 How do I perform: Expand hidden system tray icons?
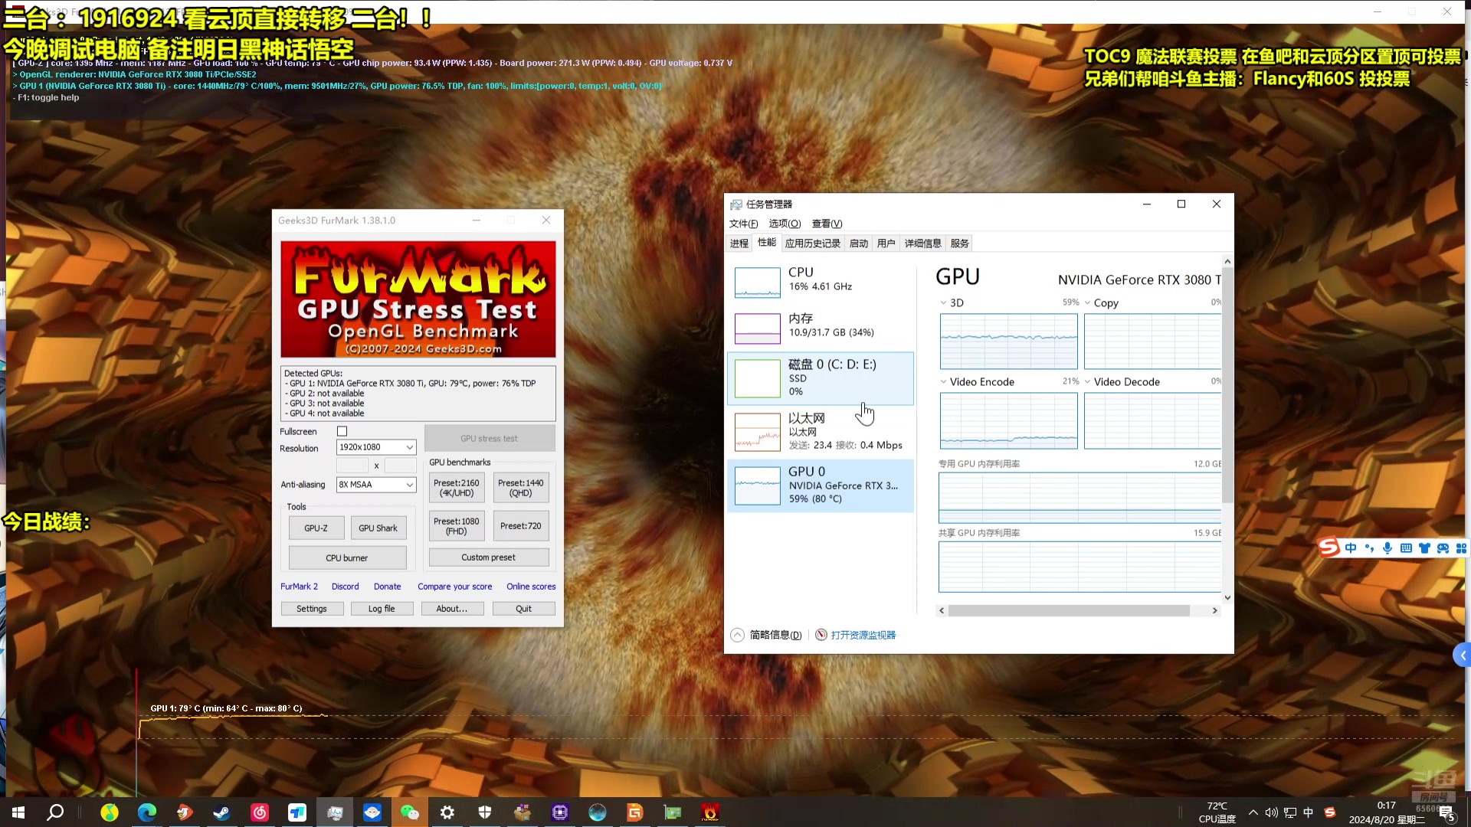[1253, 812]
